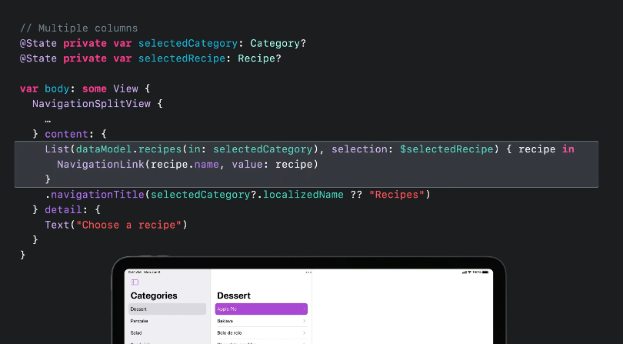Click the "$selectedRecipe" binding in code
Image resolution: width=623 pixels, height=344 pixels.
point(446,149)
